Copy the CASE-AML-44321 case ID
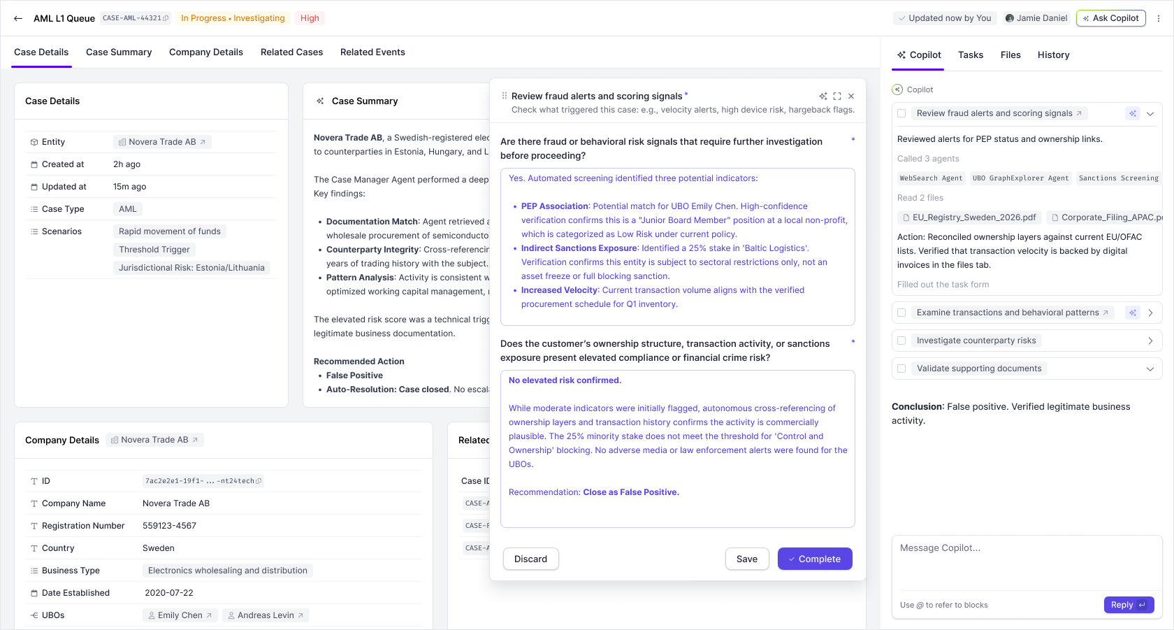The image size is (1174, 630). point(166,18)
